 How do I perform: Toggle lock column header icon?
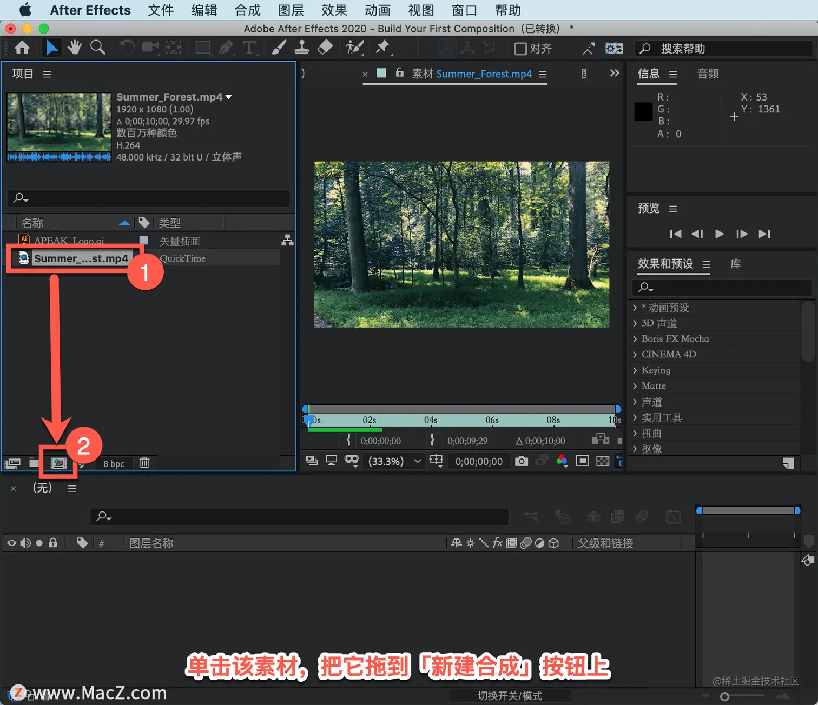click(x=53, y=543)
